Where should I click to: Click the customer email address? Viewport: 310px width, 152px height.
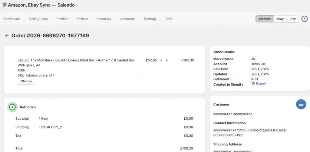tap(250, 130)
